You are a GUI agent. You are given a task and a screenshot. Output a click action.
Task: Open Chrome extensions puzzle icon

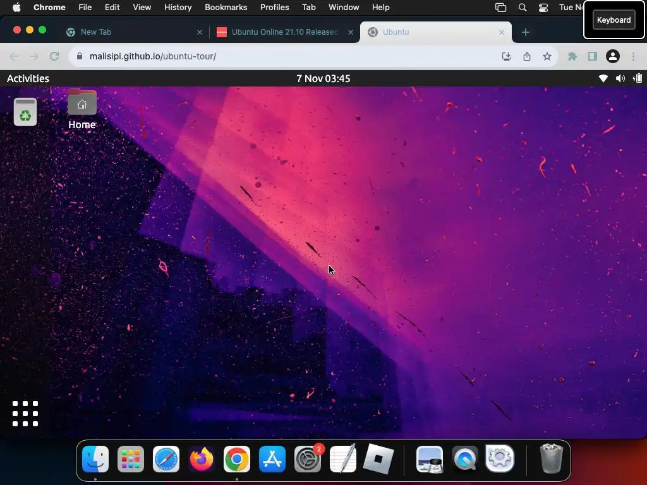pyautogui.click(x=572, y=56)
